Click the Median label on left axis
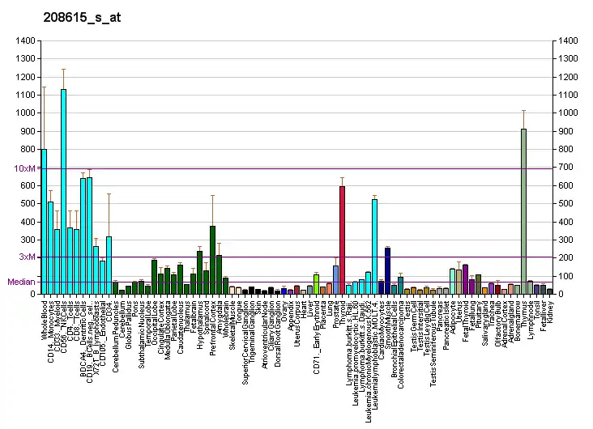This screenshot has width=593, height=429. tap(21, 282)
